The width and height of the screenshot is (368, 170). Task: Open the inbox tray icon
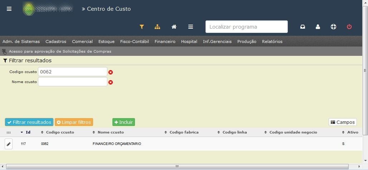(x=303, y=27)
